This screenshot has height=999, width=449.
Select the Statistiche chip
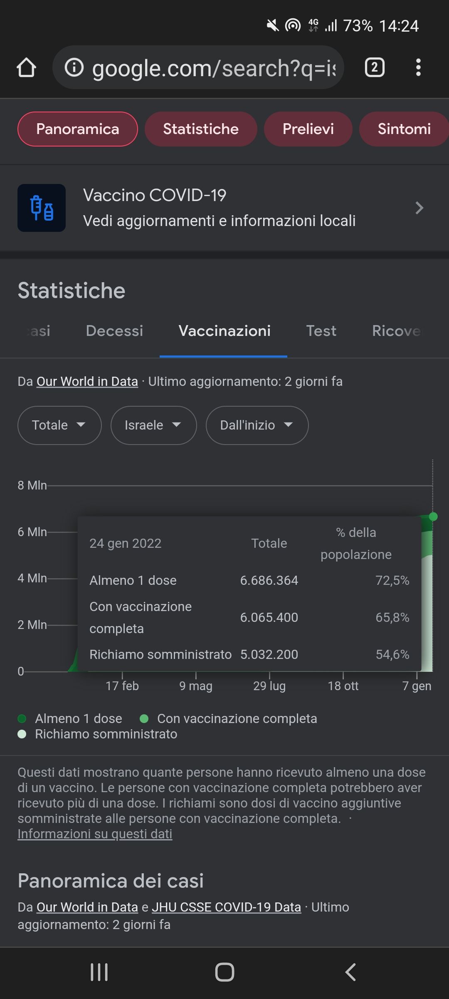point(201,129)
